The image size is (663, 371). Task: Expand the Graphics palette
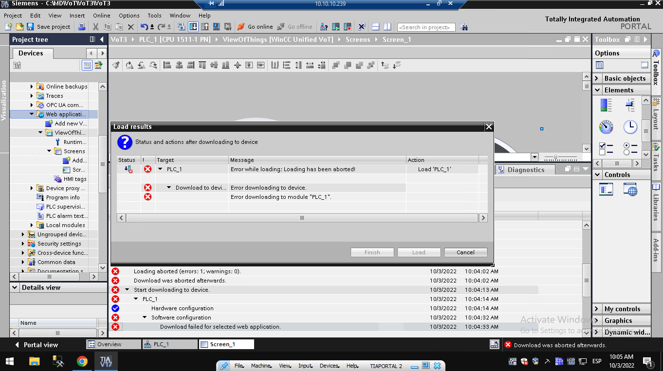[x=597, y=320]
